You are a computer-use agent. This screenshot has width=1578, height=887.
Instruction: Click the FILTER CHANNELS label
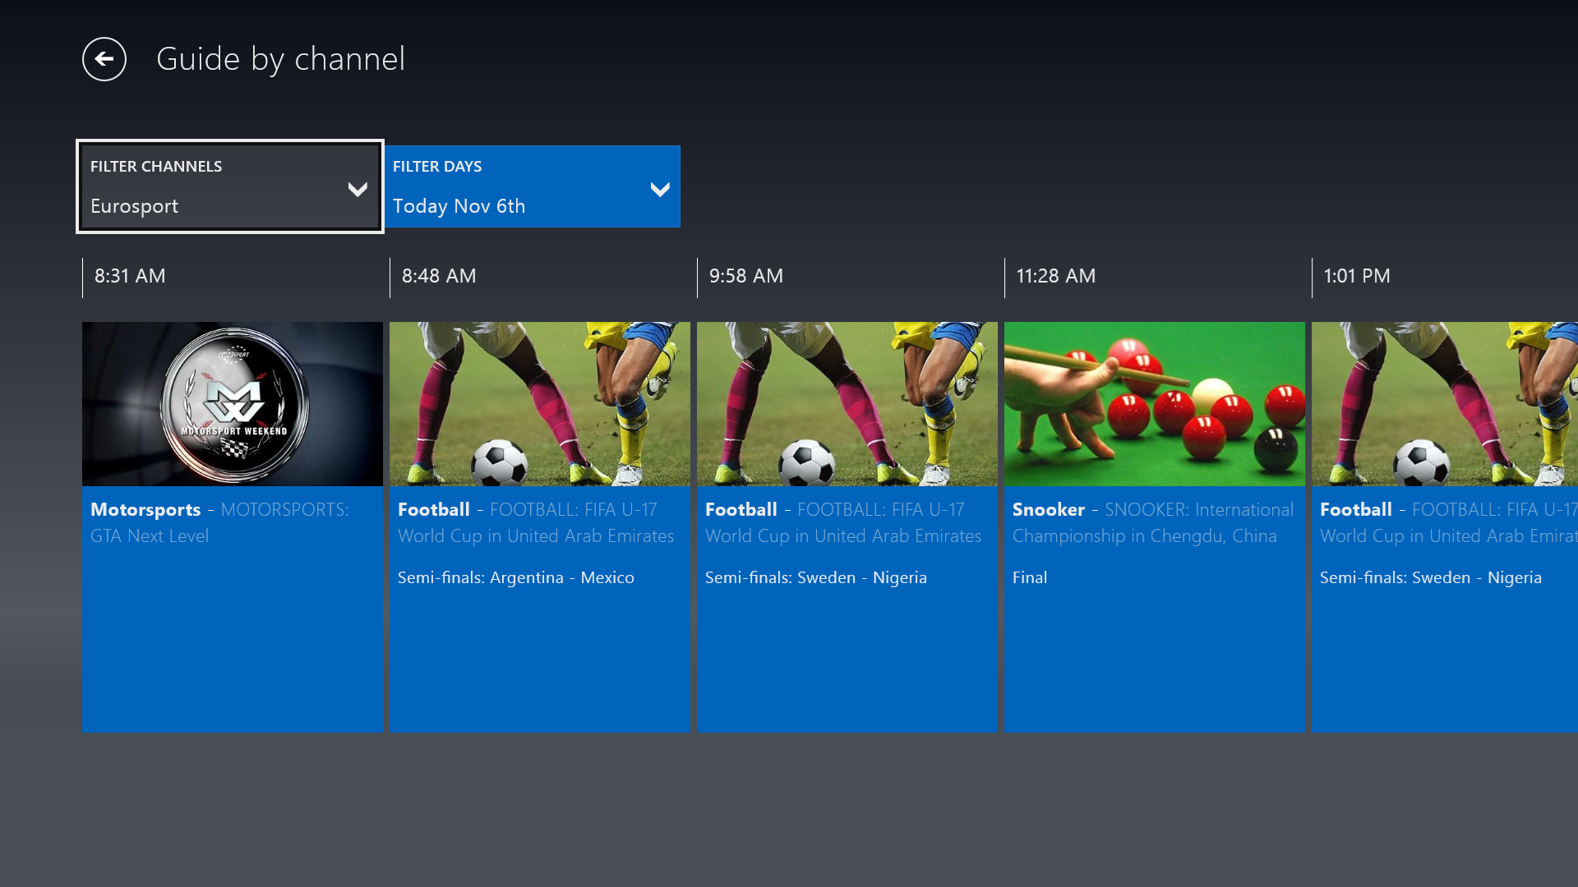[156, 166]
